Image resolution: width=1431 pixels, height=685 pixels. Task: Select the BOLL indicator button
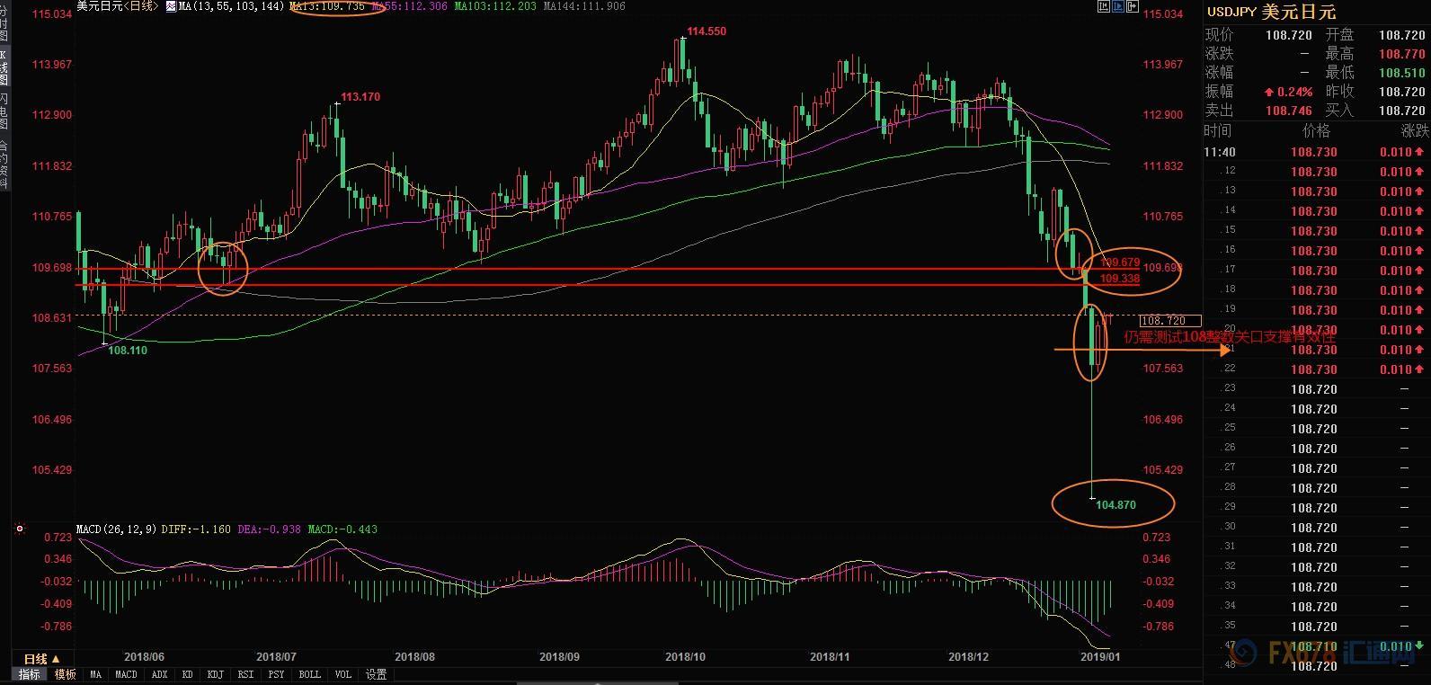pyautogui.click(x=309, y=674)
